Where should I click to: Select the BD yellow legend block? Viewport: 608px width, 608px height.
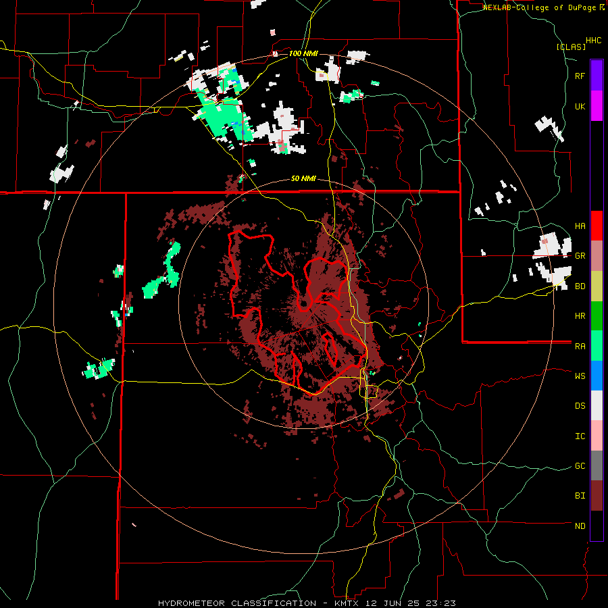597,286
